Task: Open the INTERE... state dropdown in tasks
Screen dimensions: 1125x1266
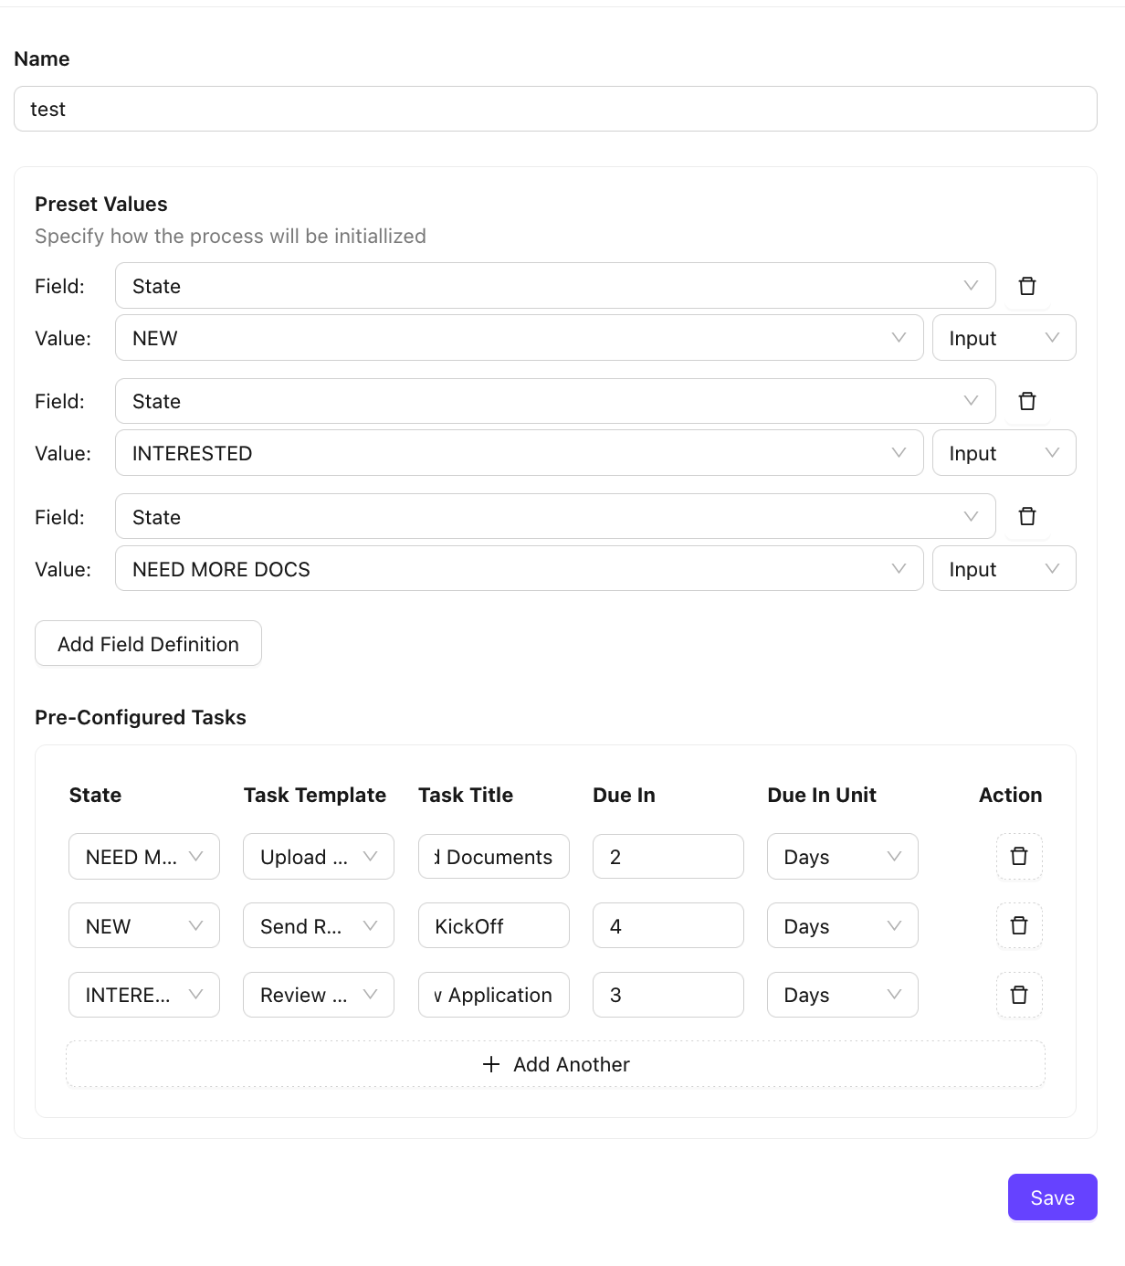Action: pos(143,995)
